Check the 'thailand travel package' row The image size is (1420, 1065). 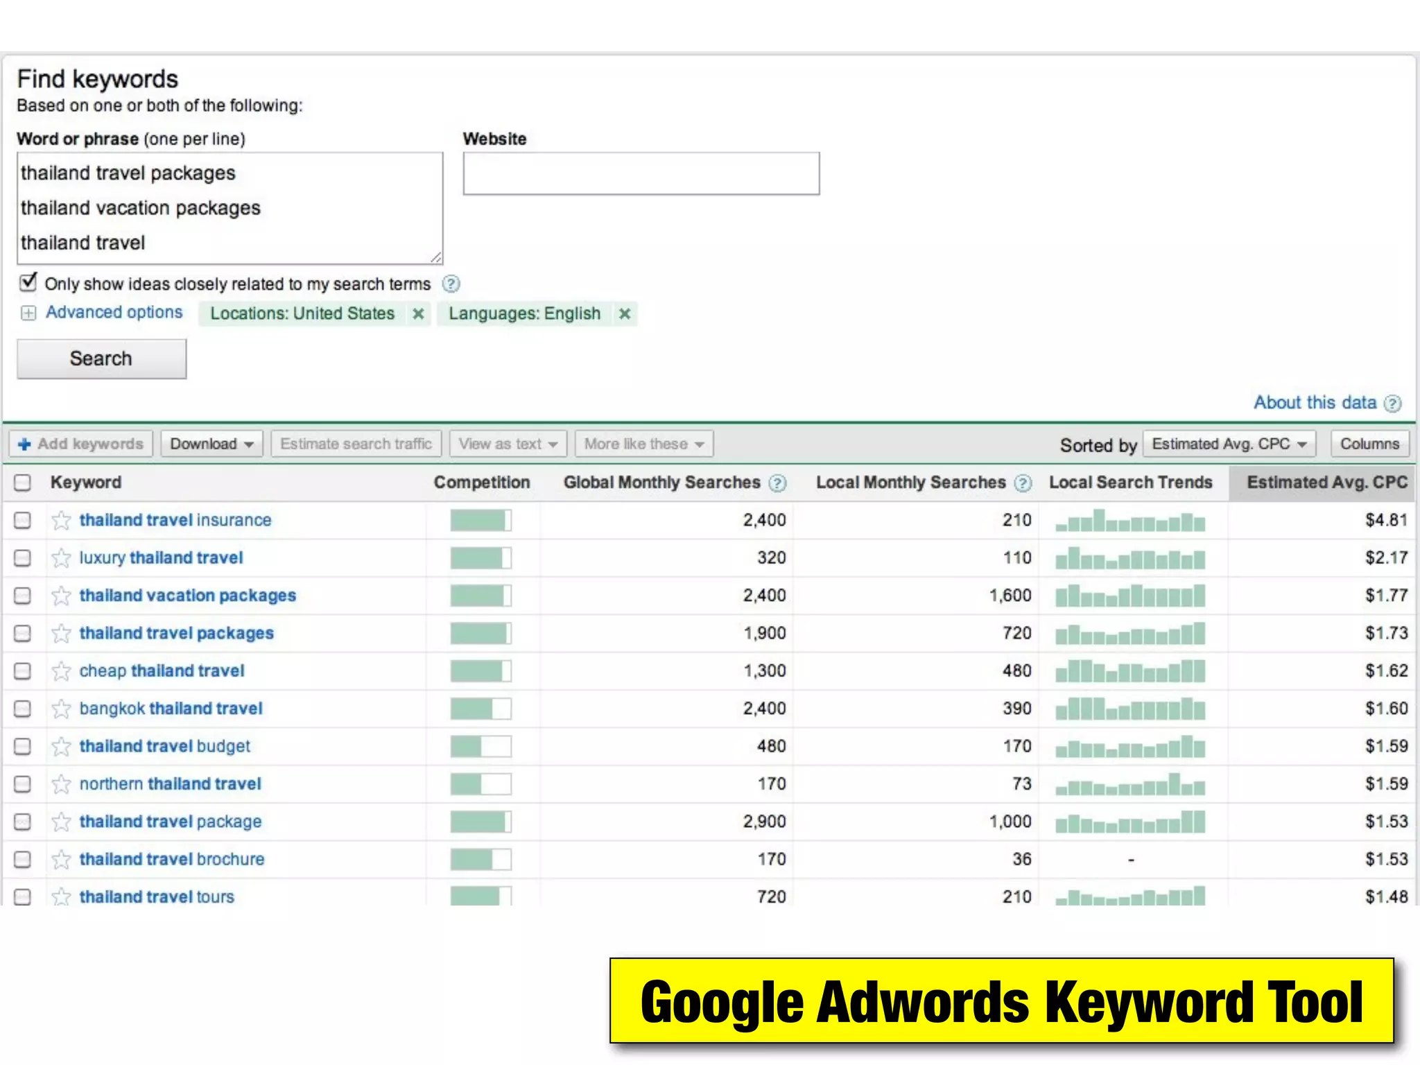[x=23, y=822]
